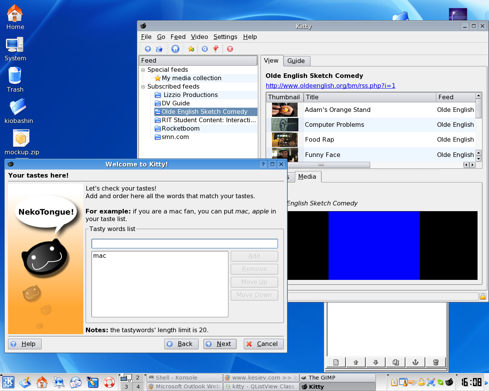Click the Computer Problems video row
Viewport: 489px width, 391px height.
tap(371, 125)
